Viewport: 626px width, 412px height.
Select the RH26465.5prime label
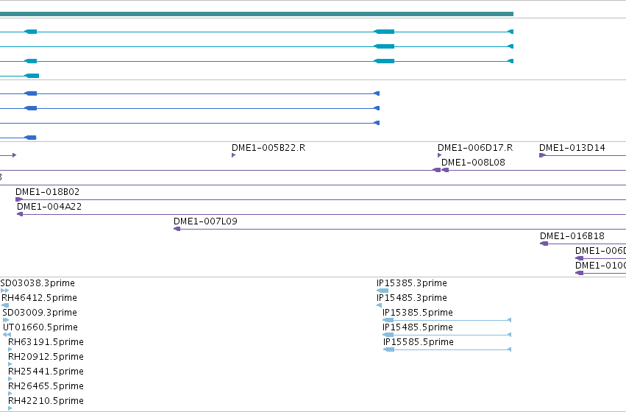pos(46,386)
